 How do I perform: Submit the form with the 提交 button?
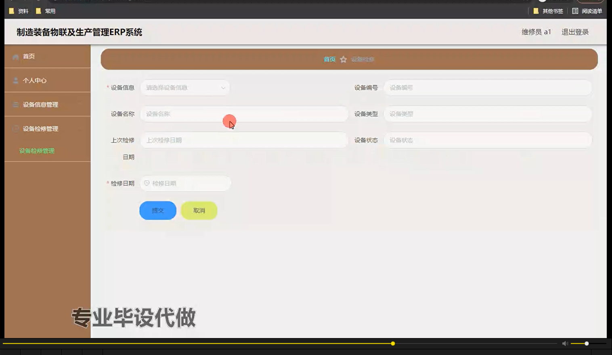(x=157, y=210)
